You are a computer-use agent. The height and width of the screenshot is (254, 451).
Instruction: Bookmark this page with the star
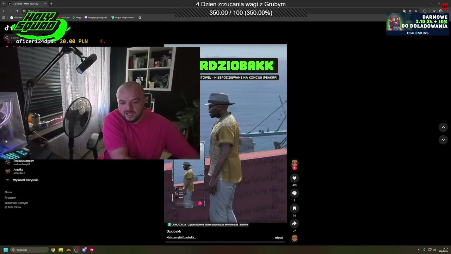tap(416, 11)
